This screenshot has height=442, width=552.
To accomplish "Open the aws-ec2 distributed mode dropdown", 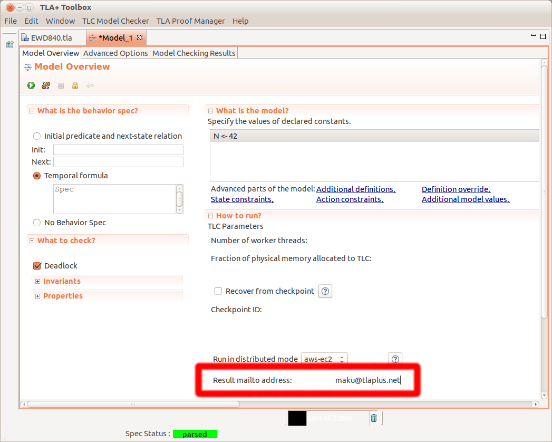I will click(324, 359).
